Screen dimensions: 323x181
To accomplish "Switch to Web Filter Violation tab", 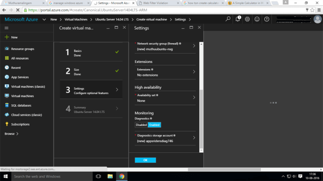I will (158, 3).
